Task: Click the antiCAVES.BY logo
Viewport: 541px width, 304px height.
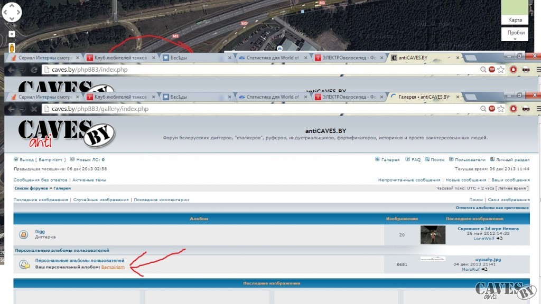Action: [x=67, y=134]
